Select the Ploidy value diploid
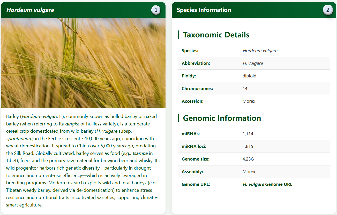The width and height of the screenshot is (337, 215). (249, 76)
